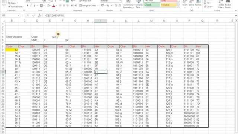Viewport: 238px width, 134px height.
Task: Apply the fill color bucket
Action: pos(48,6)
